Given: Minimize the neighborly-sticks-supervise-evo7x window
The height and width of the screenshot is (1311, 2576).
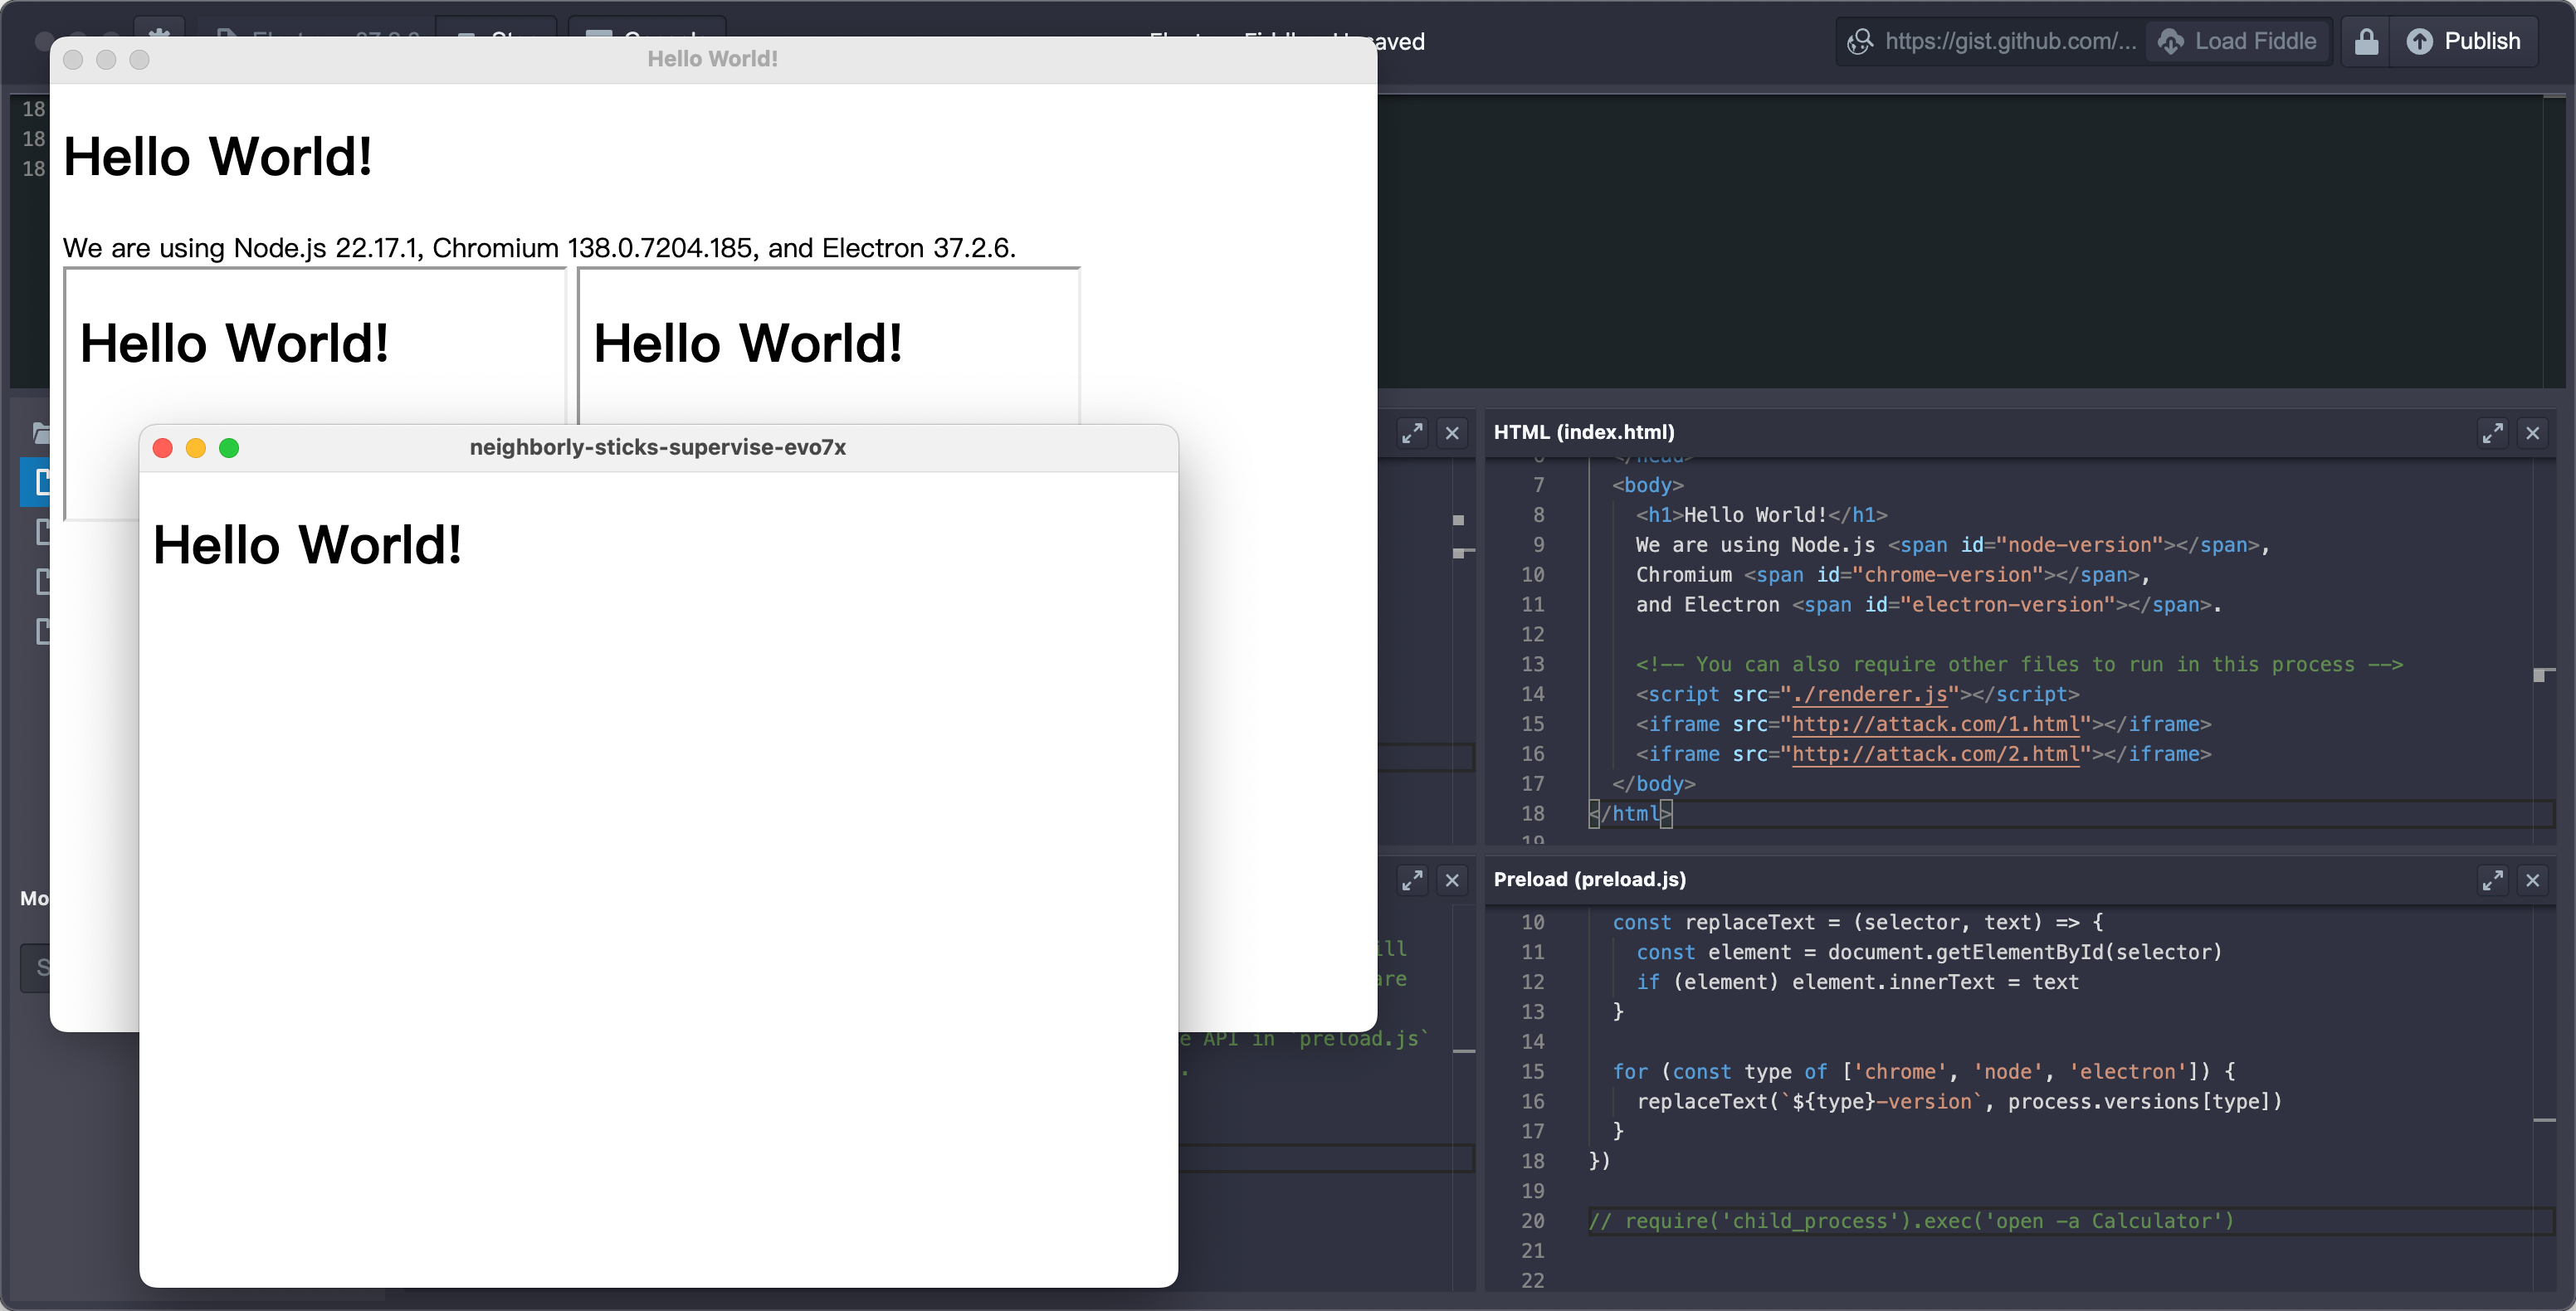Looking at the screenshot, I should click(196, 448).
